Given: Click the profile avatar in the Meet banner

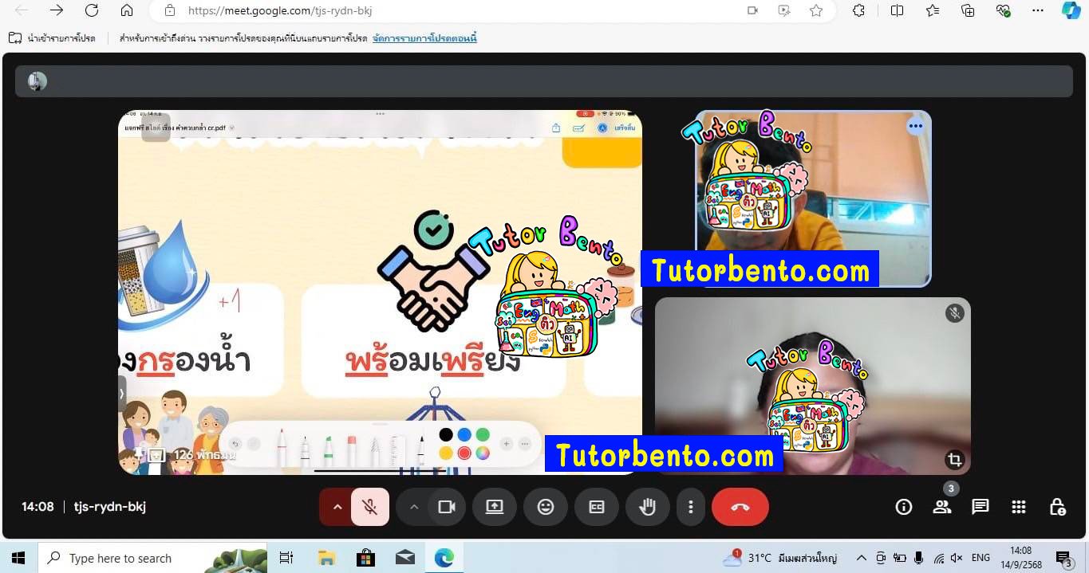Looking at the screenshot, I should (x=37, y=81).
